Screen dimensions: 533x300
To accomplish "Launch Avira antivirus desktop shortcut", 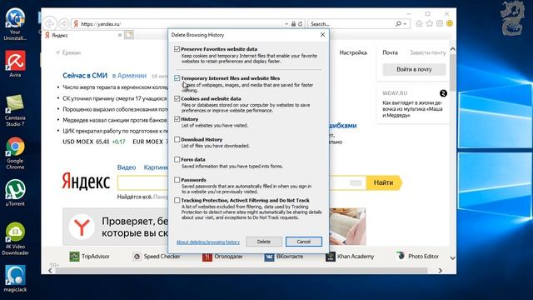I will [x=15, y=64].
